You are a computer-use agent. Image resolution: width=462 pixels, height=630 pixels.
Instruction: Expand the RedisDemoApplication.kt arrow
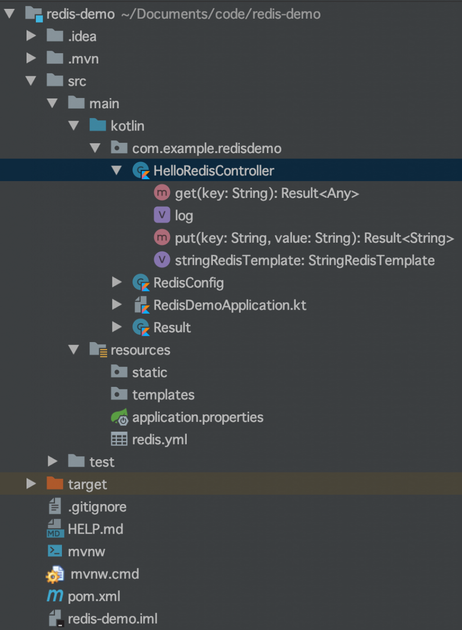[x=117, y=305]
